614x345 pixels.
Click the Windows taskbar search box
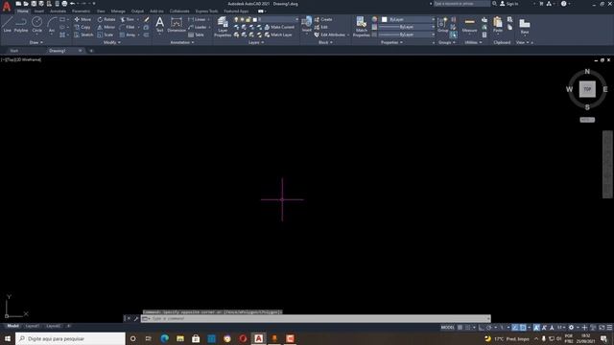click(70, 338)
